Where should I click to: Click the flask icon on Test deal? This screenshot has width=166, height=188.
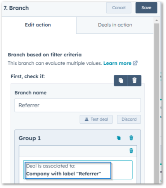click(x=86, y=119)
